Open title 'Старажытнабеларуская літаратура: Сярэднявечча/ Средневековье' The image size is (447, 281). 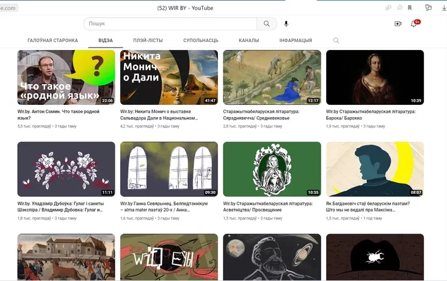(261, 115)
